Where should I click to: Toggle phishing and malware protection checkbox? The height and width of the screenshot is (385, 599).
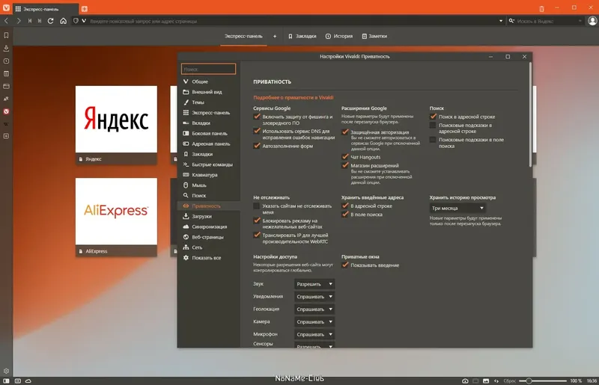click(257, 117)
